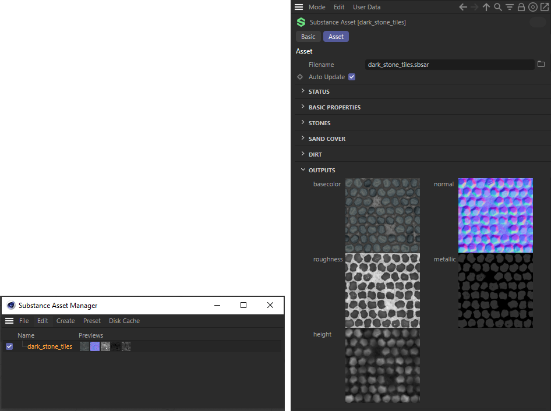Click normal mini preview in manager row
The height and width of the screenshot is (411, 551).
(95, 346)
